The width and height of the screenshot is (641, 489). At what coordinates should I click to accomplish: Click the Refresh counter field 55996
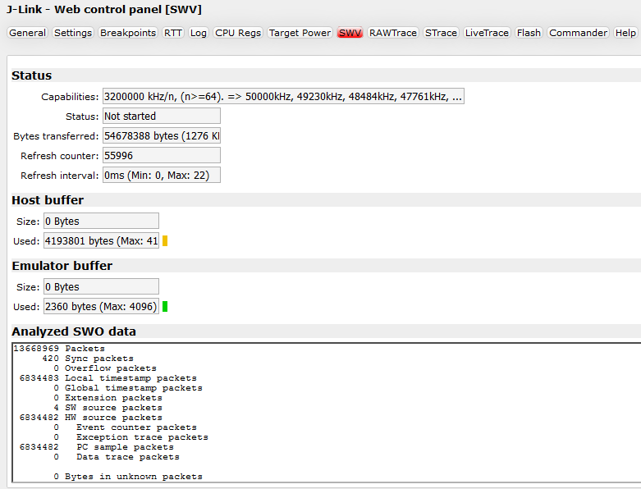(x=162, y=155)
